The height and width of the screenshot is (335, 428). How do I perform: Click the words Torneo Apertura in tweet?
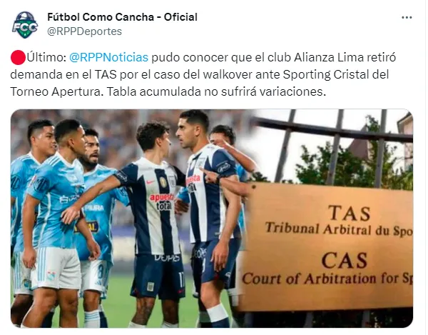click(x=55, y=91)
